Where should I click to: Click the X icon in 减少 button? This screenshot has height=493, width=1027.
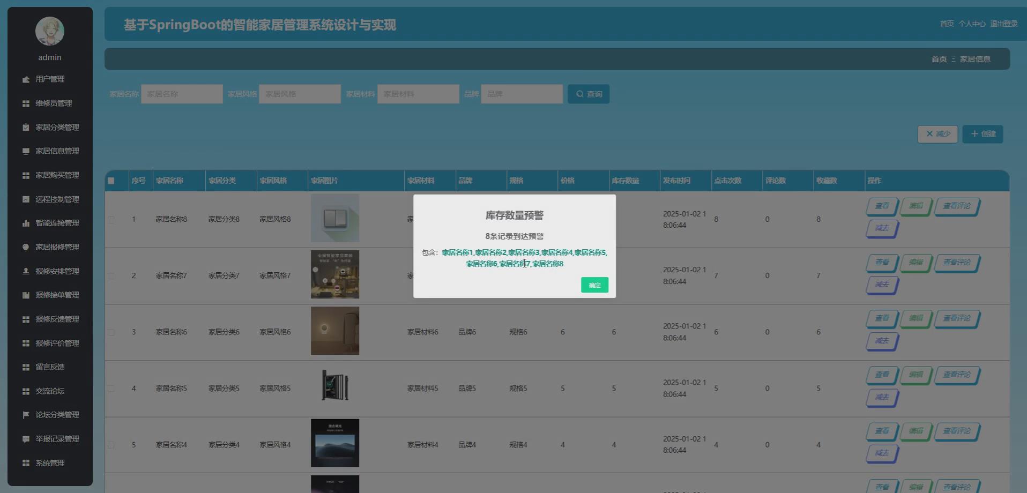(x=929, y=134)
